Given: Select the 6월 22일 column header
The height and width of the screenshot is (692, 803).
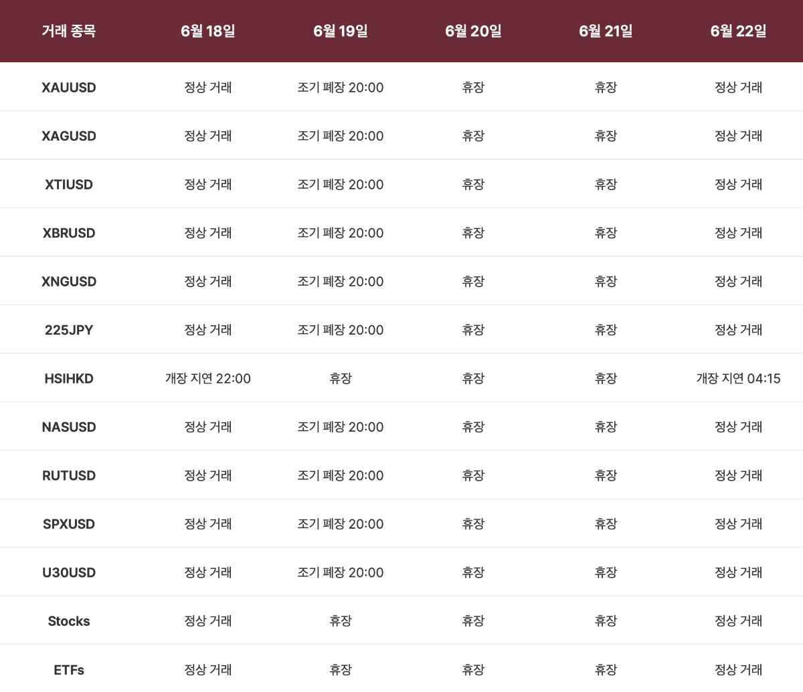Looking at the screenshot, I should 739,31.
